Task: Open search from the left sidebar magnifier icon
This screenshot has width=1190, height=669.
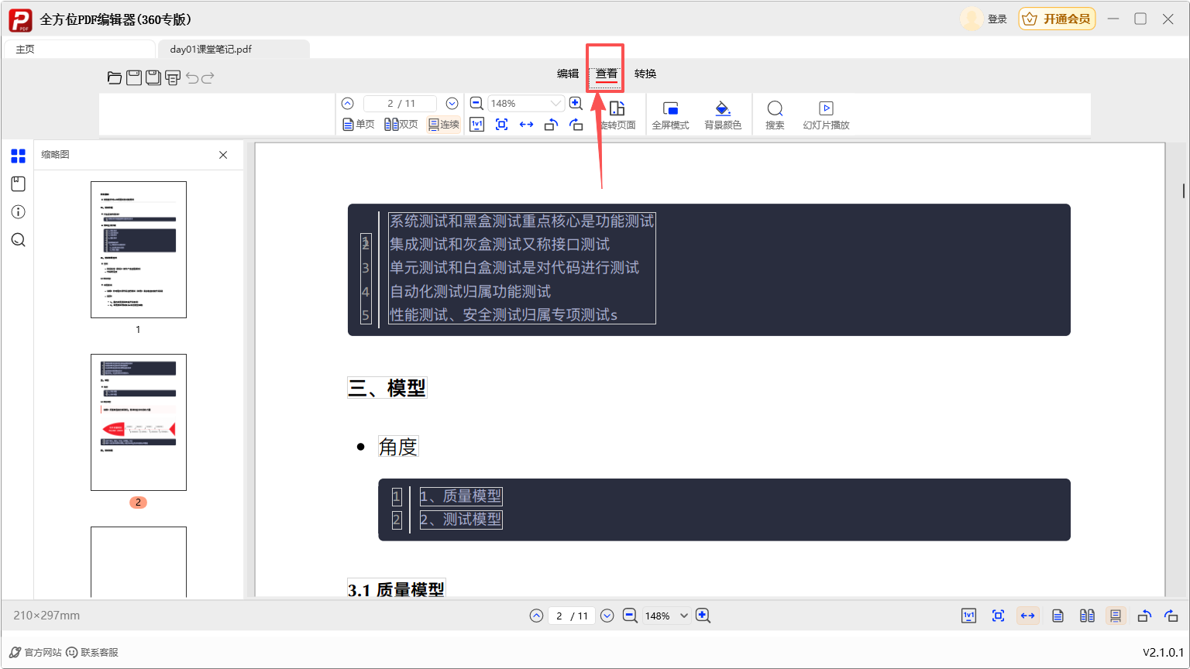Action: pyautogui.click(x=19, y=240)
